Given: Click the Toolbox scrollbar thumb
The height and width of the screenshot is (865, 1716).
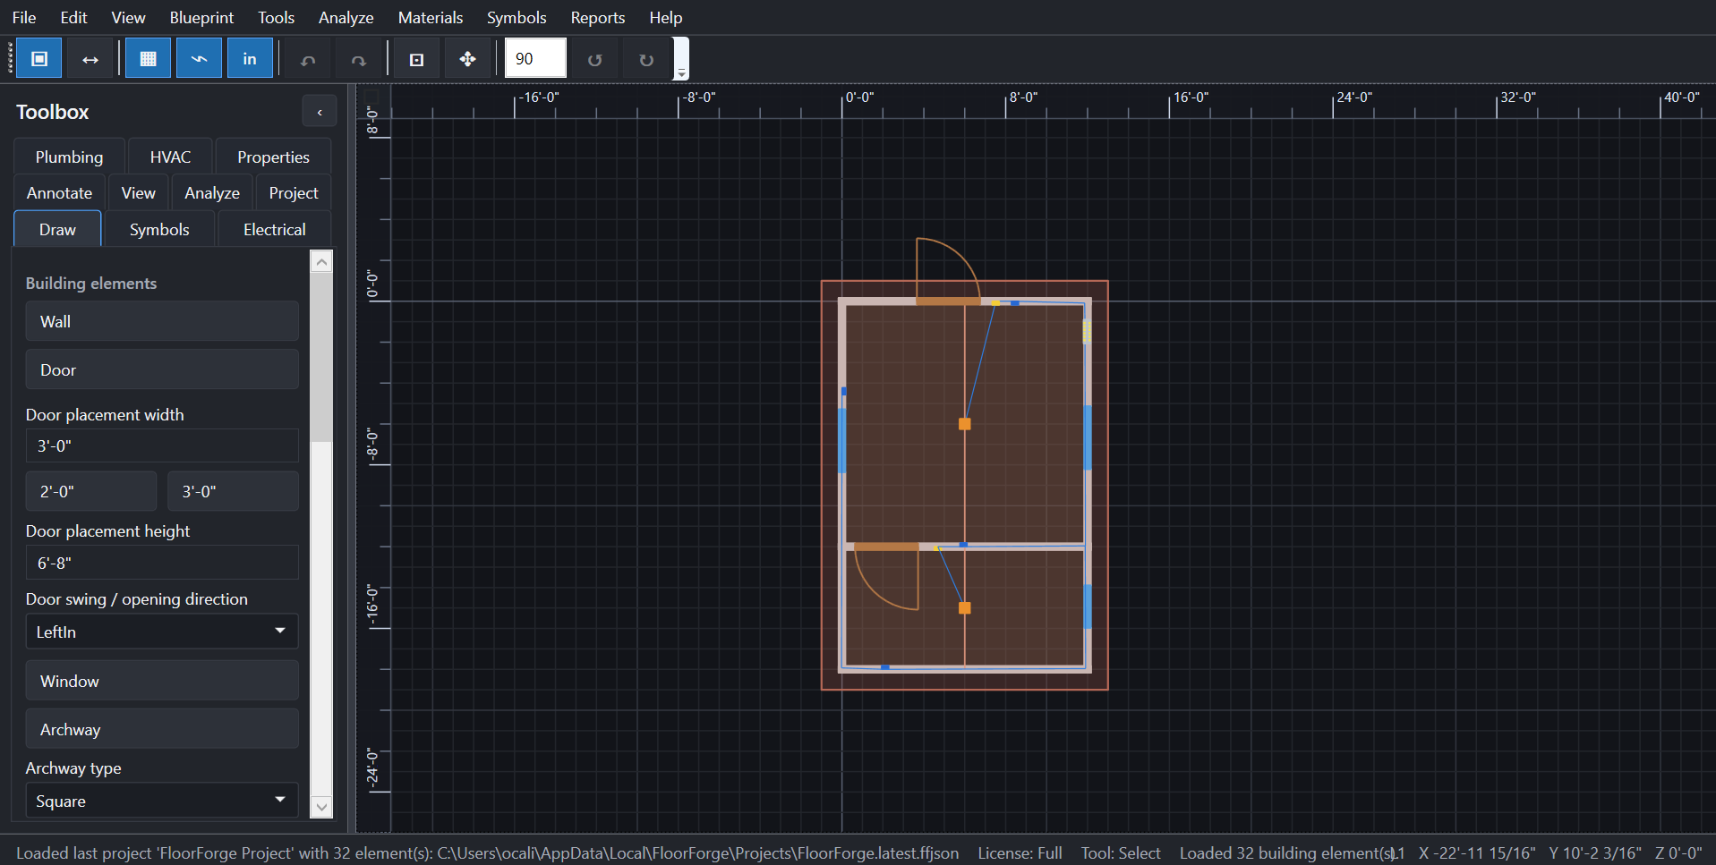Looking at the screenshot, I should [x=321, y=357].
